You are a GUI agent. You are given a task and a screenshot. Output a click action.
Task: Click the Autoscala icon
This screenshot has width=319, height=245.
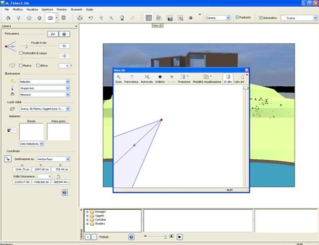point(147,78)
